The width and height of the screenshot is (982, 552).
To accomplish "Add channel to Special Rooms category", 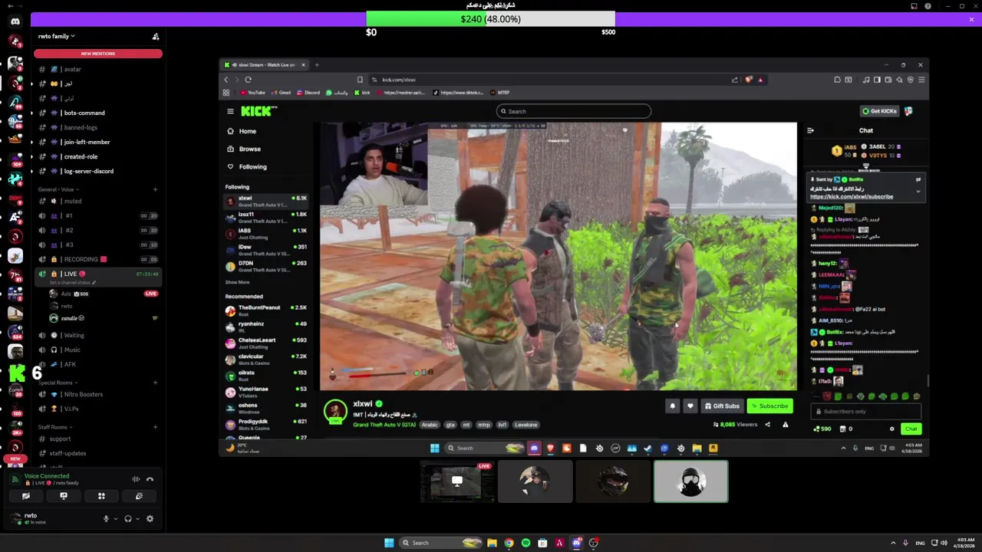I will coord(156,383).
